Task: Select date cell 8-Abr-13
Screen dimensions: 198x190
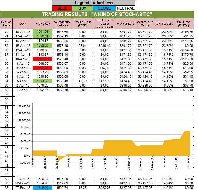Action: [23, 68]
